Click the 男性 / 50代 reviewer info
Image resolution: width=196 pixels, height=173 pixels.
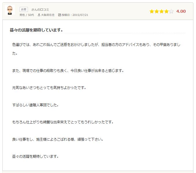[x=27, y=15]
